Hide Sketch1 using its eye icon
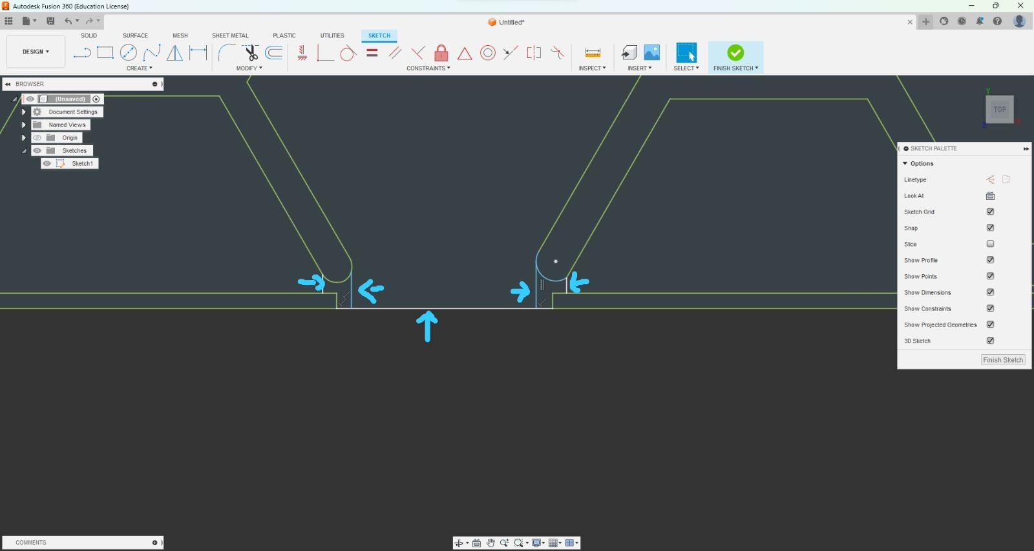 point(47,164)
